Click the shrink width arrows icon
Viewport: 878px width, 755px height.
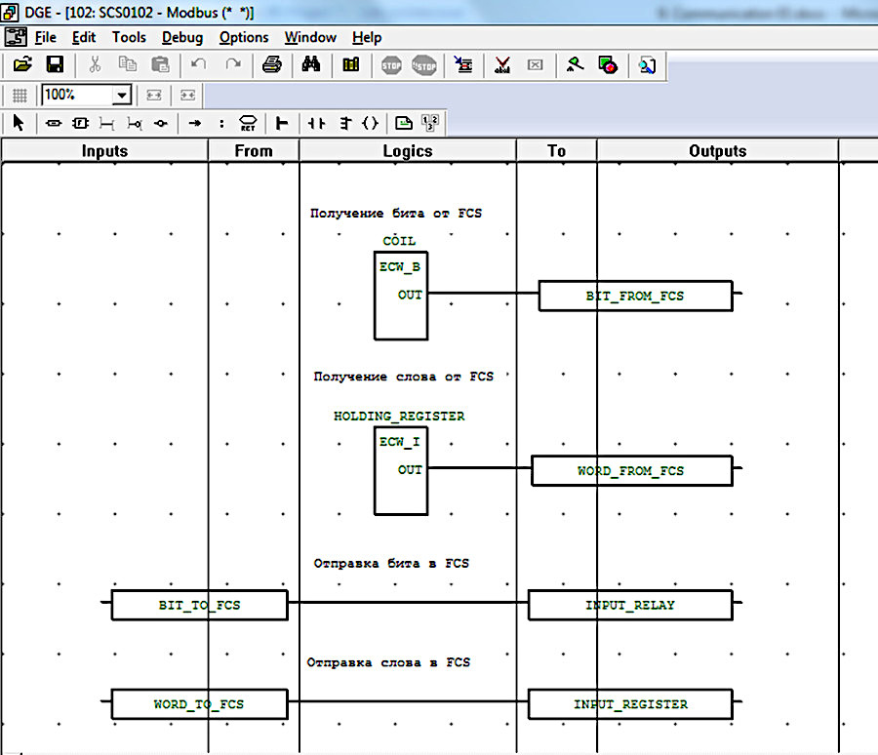tap(187, 96)
